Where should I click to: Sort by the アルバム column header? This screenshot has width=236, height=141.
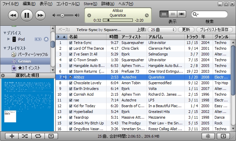tap(166, 37)
